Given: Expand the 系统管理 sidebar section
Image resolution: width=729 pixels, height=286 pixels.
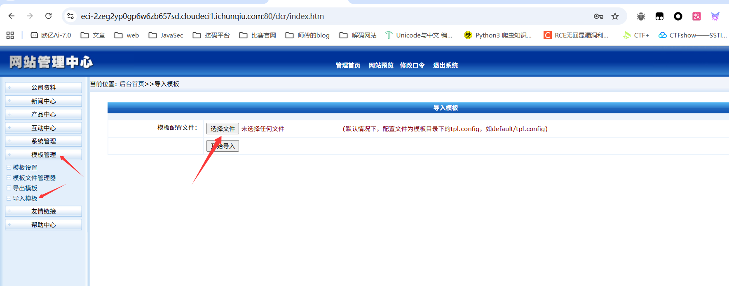Looking at the screenshot, I should (43, 141).
